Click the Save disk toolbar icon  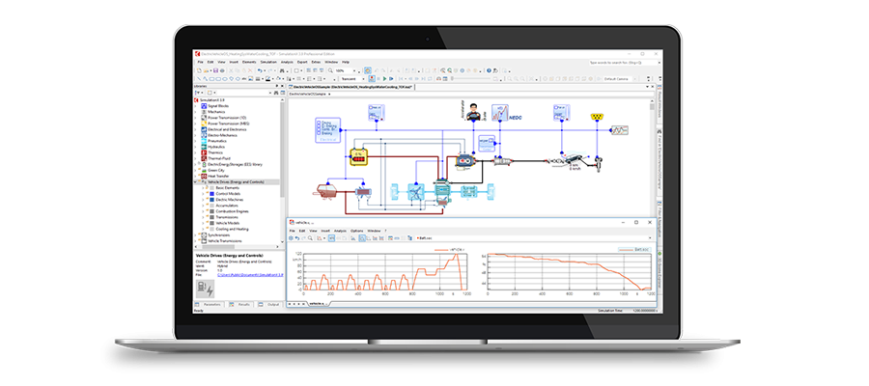(216, 70)
